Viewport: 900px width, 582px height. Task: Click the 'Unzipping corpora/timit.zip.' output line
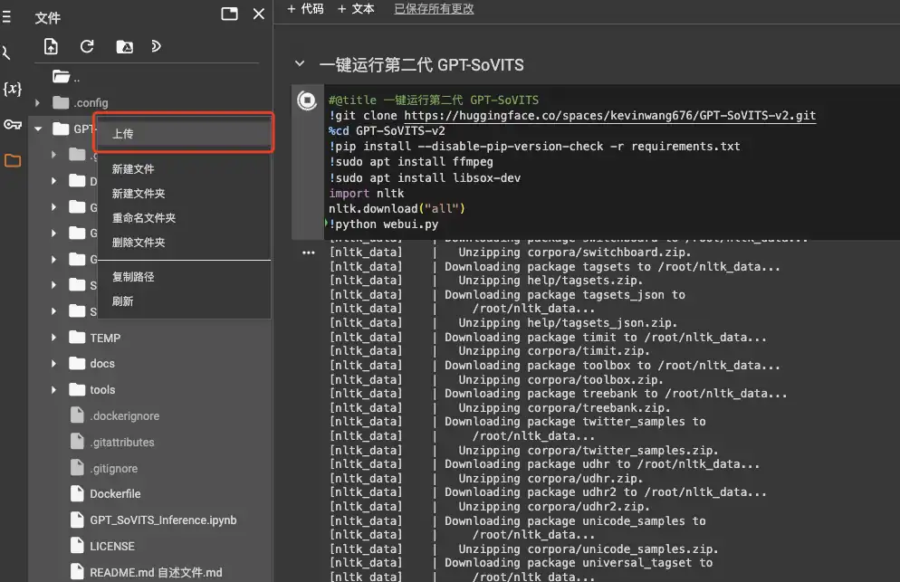[x=554, y=350]
